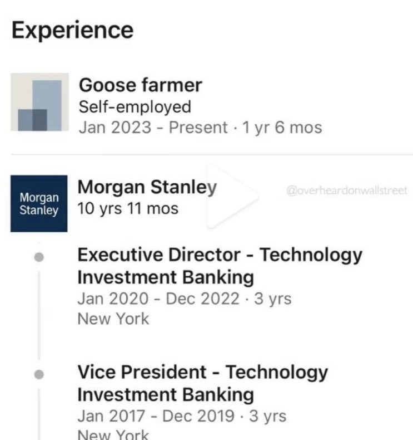
Task: Click New York under Executive Director
Action: click(x=113, y=319)
